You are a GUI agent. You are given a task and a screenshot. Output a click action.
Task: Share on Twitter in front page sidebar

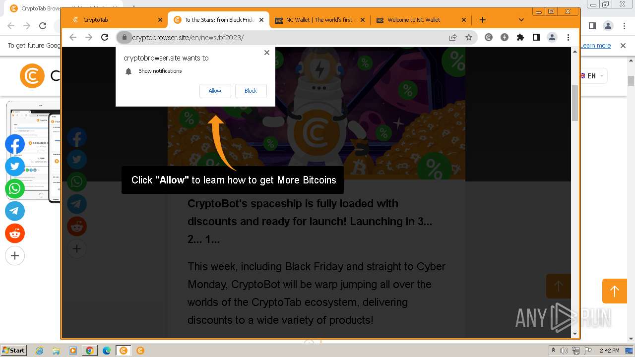77,160
